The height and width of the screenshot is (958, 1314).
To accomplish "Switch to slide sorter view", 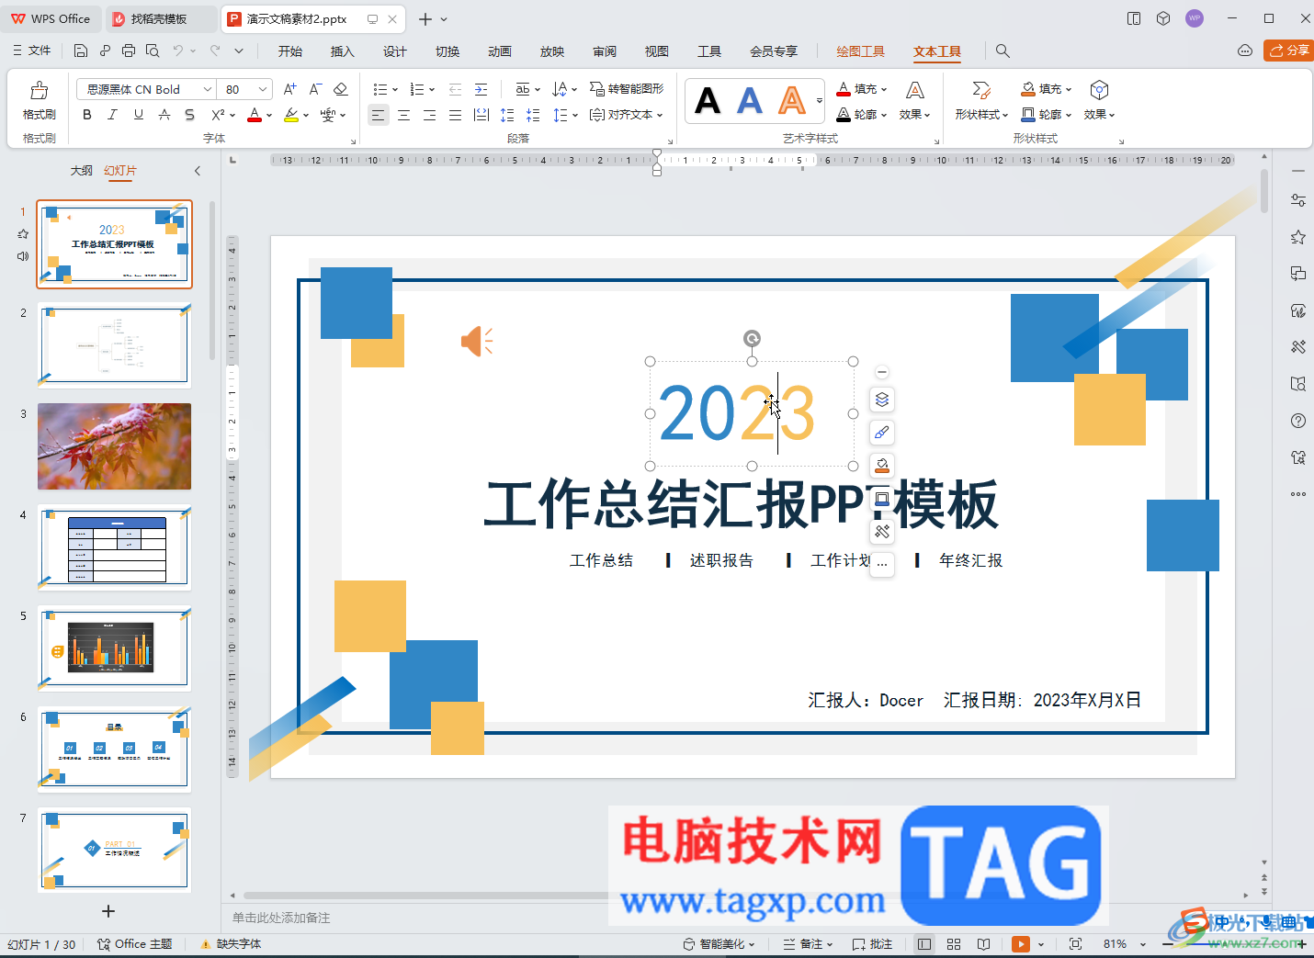I will click(x=954, y=944).
